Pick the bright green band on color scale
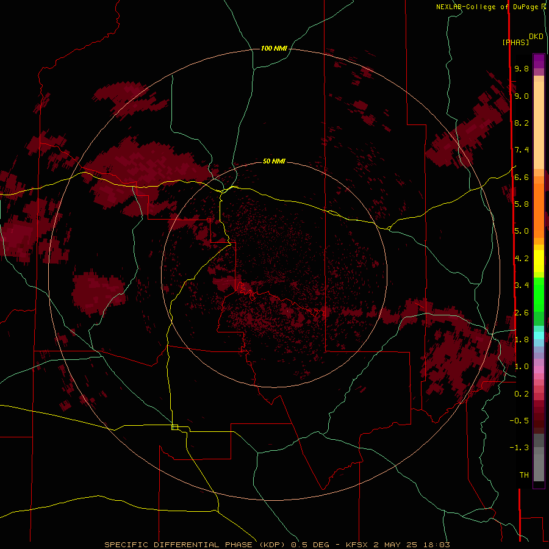This screenshot has height=549, width=549. click(x=539, y=294)
